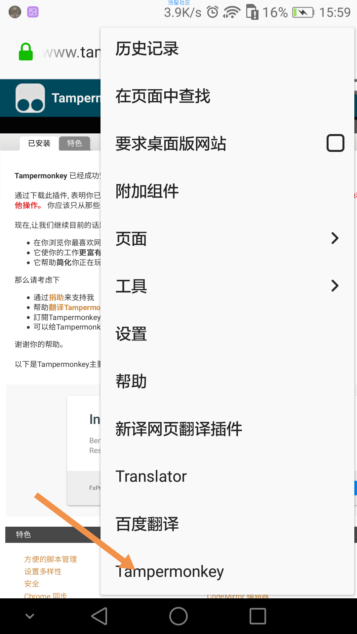Open the 翻译Tampermonkey translate link
Image resolution: width=357 pixels, height=634 pixels.
(x=75, y=307)
